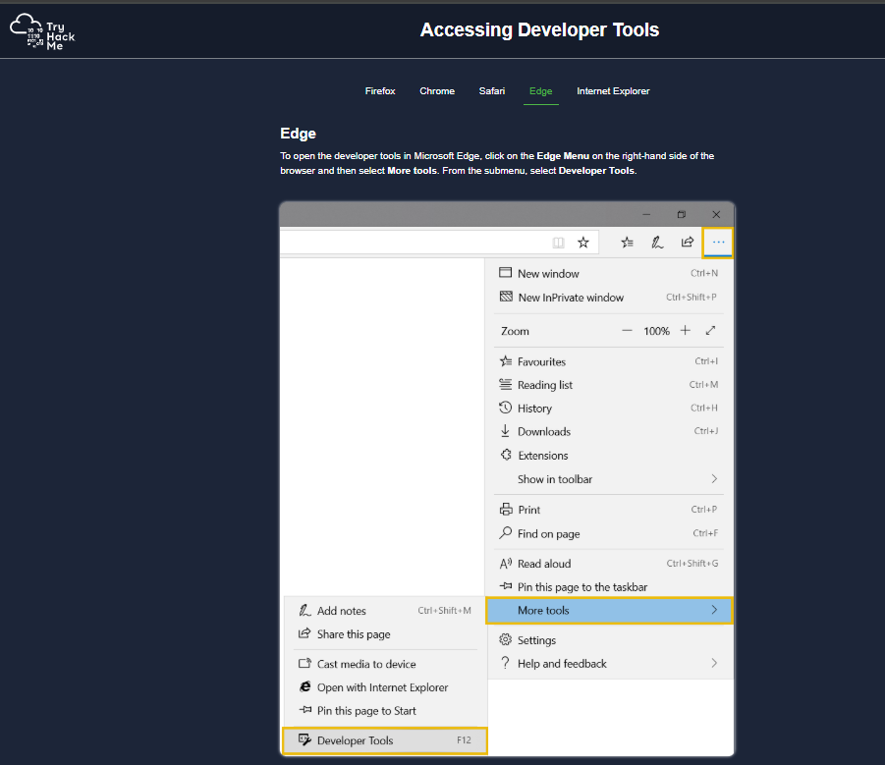Click the History clock icon
The height and width of the screenshot is (765, 885).
[x=505, y=408]
